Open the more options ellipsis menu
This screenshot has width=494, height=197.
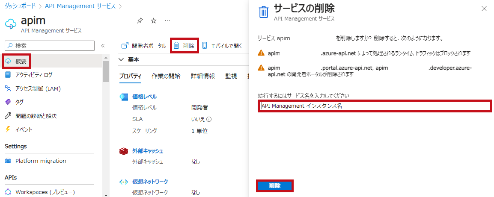click(x=168, y=21)
